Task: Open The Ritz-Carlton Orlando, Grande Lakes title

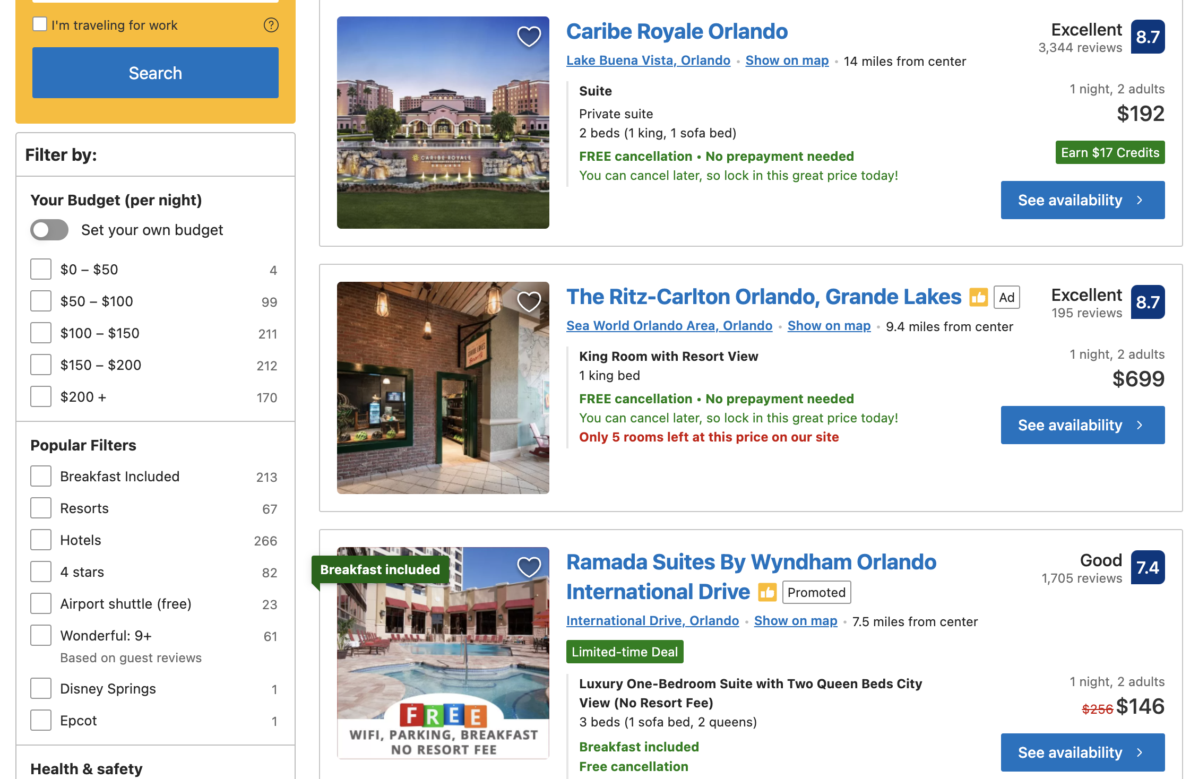Action: 763,297
